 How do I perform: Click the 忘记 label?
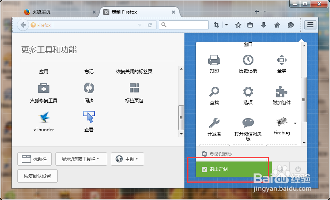[x=89, y=72]
